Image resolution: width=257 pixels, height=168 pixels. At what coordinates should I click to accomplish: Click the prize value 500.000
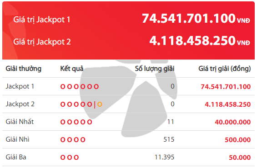click(x=237, y=140)
